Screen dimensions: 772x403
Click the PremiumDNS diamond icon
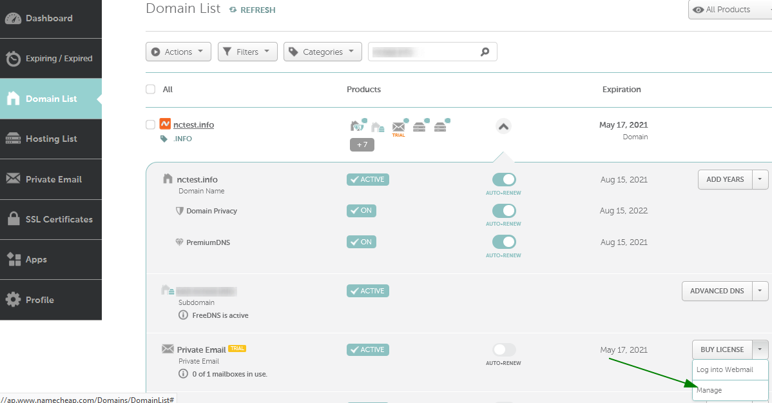pyautogui.click(x=180, y=242)
